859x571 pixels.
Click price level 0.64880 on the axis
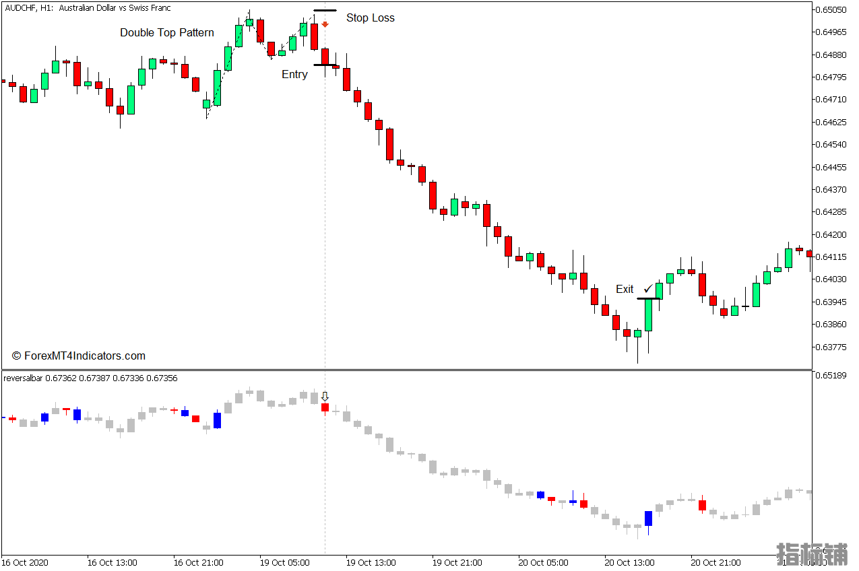point(831,55)
